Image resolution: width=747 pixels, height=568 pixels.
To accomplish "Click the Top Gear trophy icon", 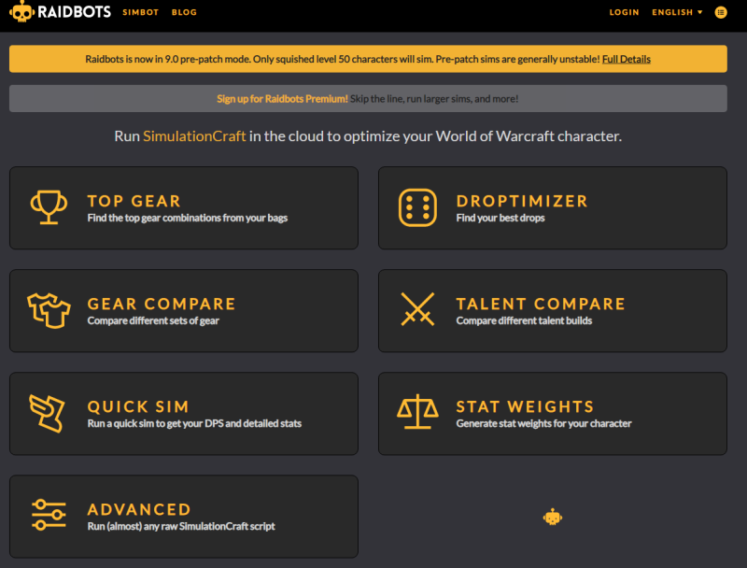I will pos(49,207).
